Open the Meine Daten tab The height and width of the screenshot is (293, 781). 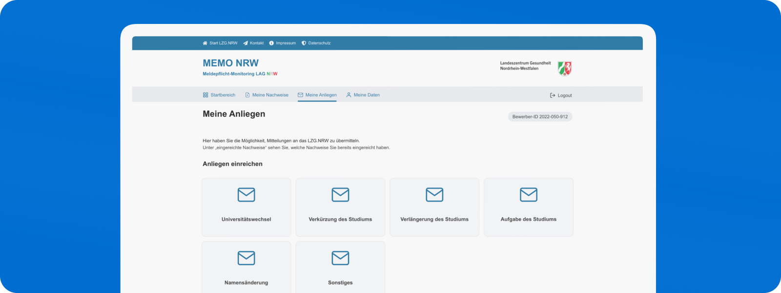pos(363,95)
